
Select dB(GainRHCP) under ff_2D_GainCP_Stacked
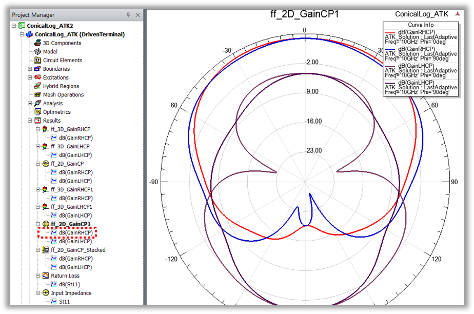pos(76,259)
